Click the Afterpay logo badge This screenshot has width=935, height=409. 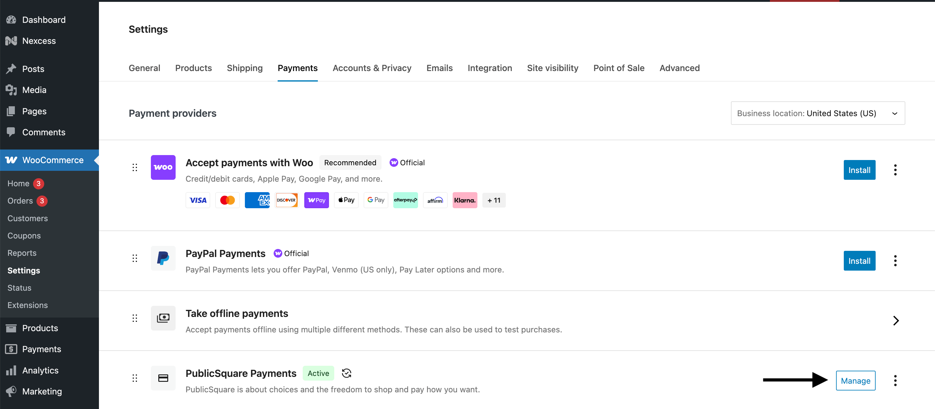[405, 200]
